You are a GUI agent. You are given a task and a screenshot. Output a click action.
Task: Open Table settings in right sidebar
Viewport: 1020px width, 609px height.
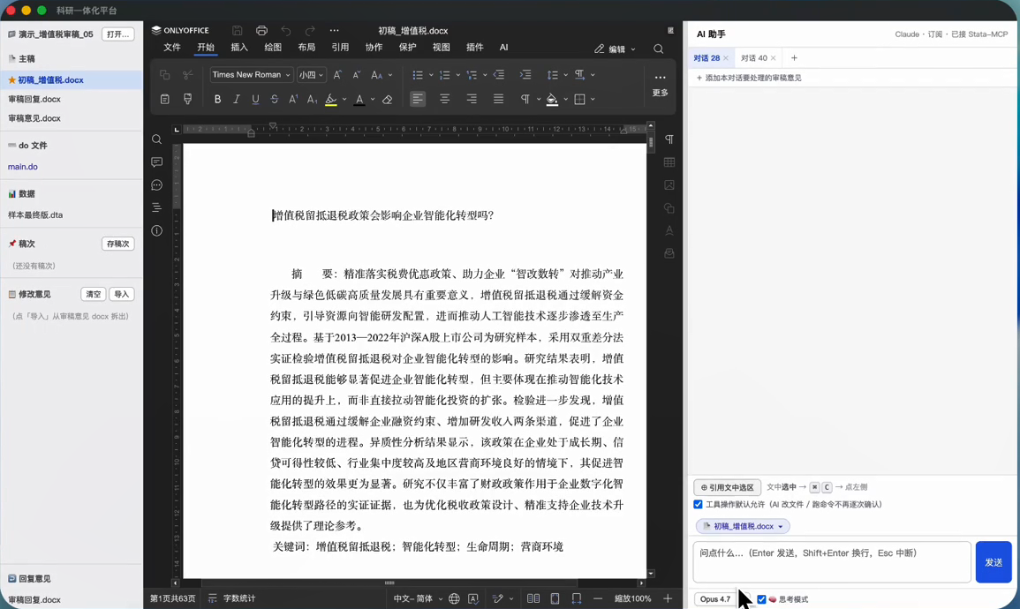point(669,162)
